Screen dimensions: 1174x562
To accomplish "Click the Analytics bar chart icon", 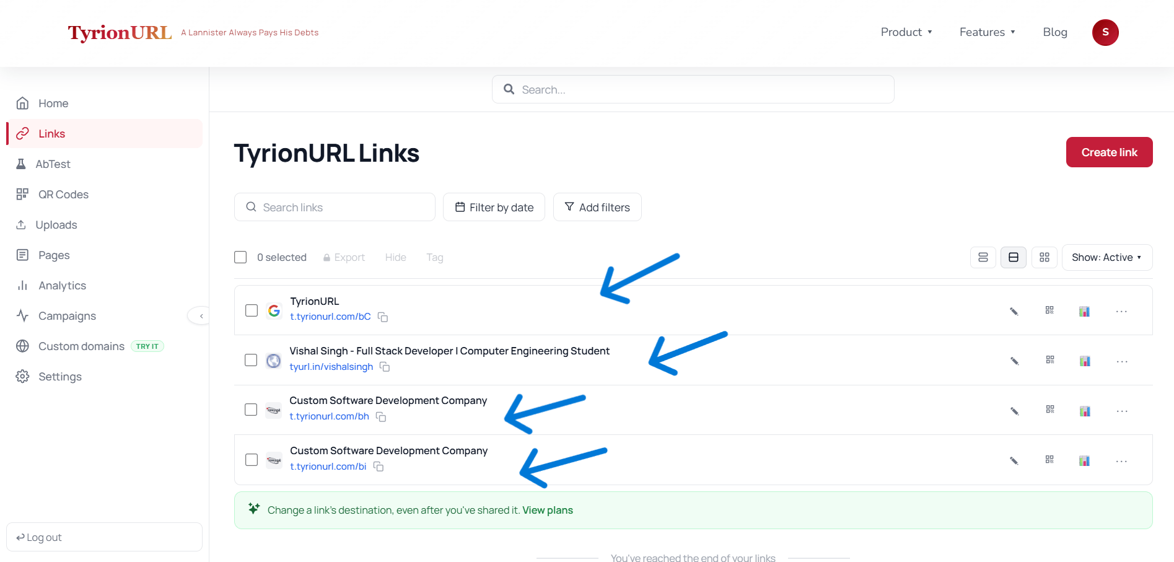I will 22,285.
